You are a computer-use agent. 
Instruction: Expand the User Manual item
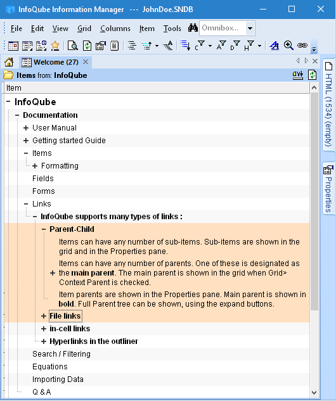coord(26,128)
